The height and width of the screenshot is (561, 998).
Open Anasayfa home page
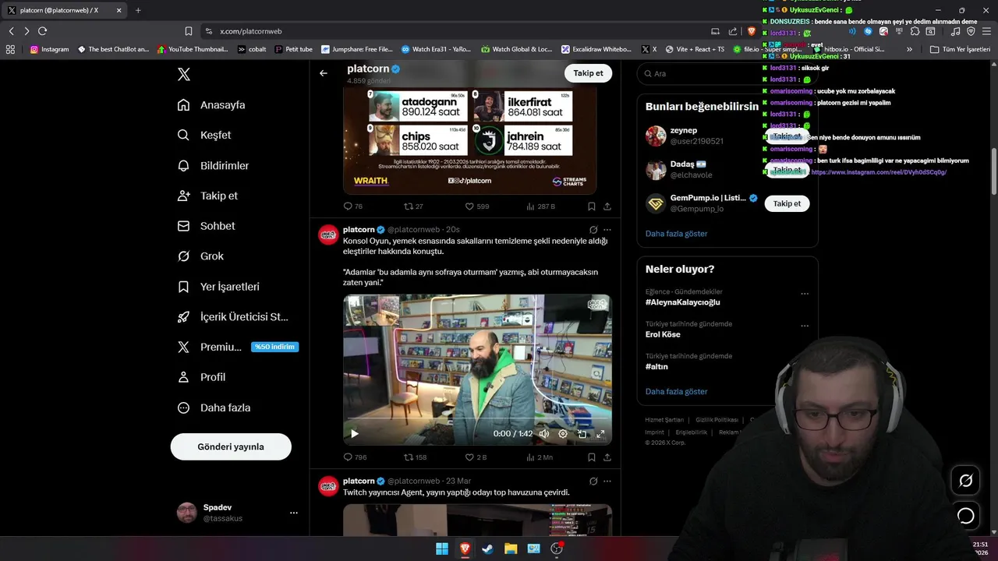pyautogui.click(x=211, y=104)
